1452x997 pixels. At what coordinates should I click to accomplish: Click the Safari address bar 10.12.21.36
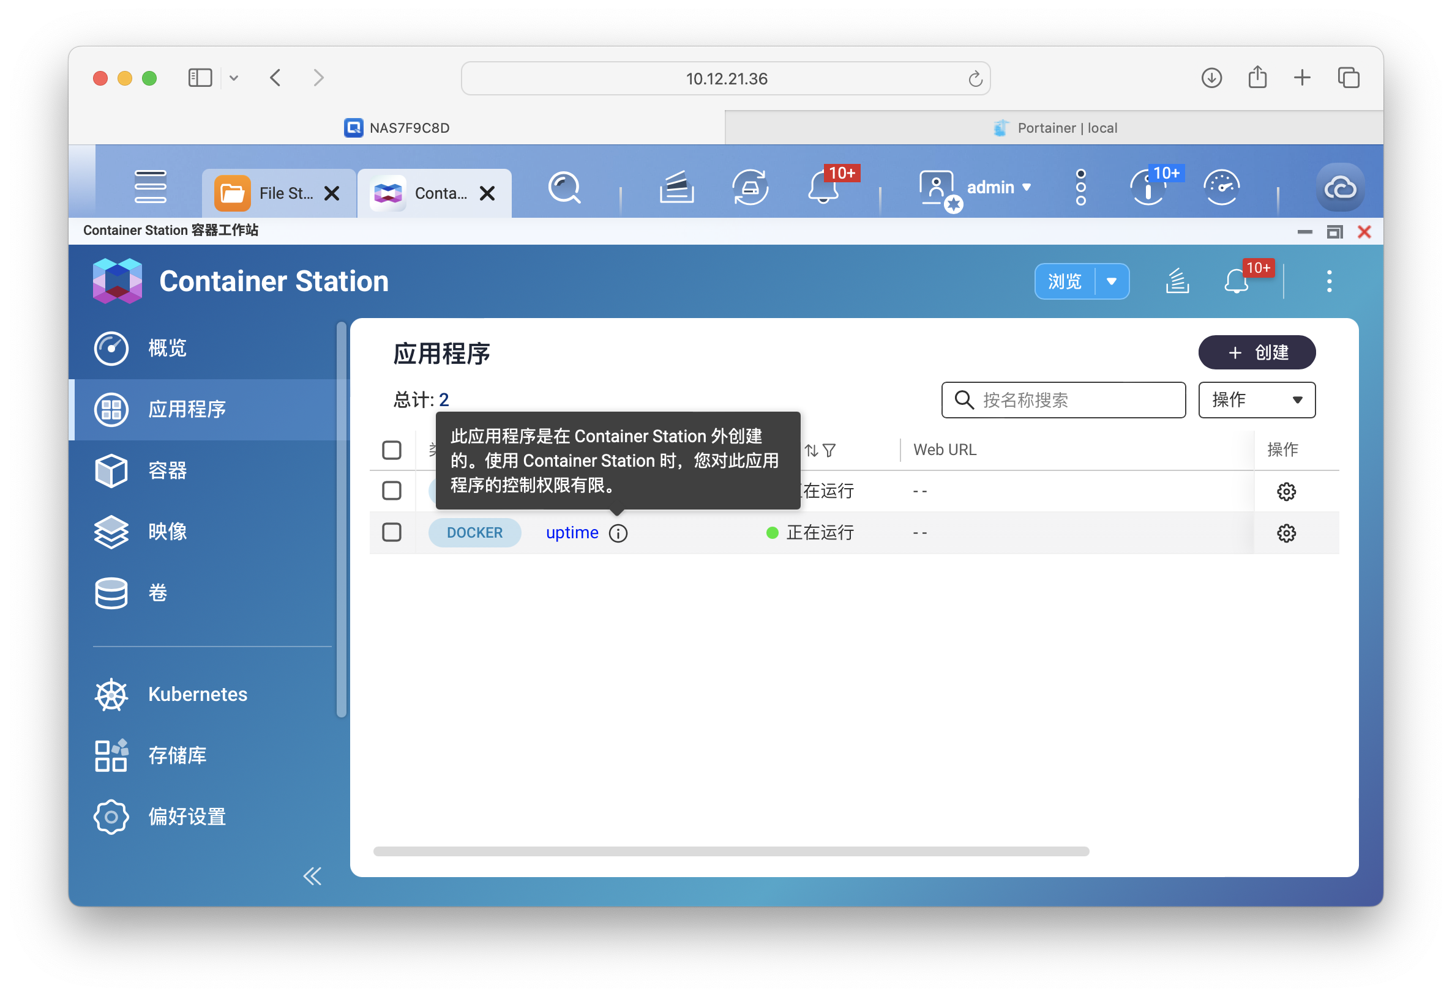(725, 79)
